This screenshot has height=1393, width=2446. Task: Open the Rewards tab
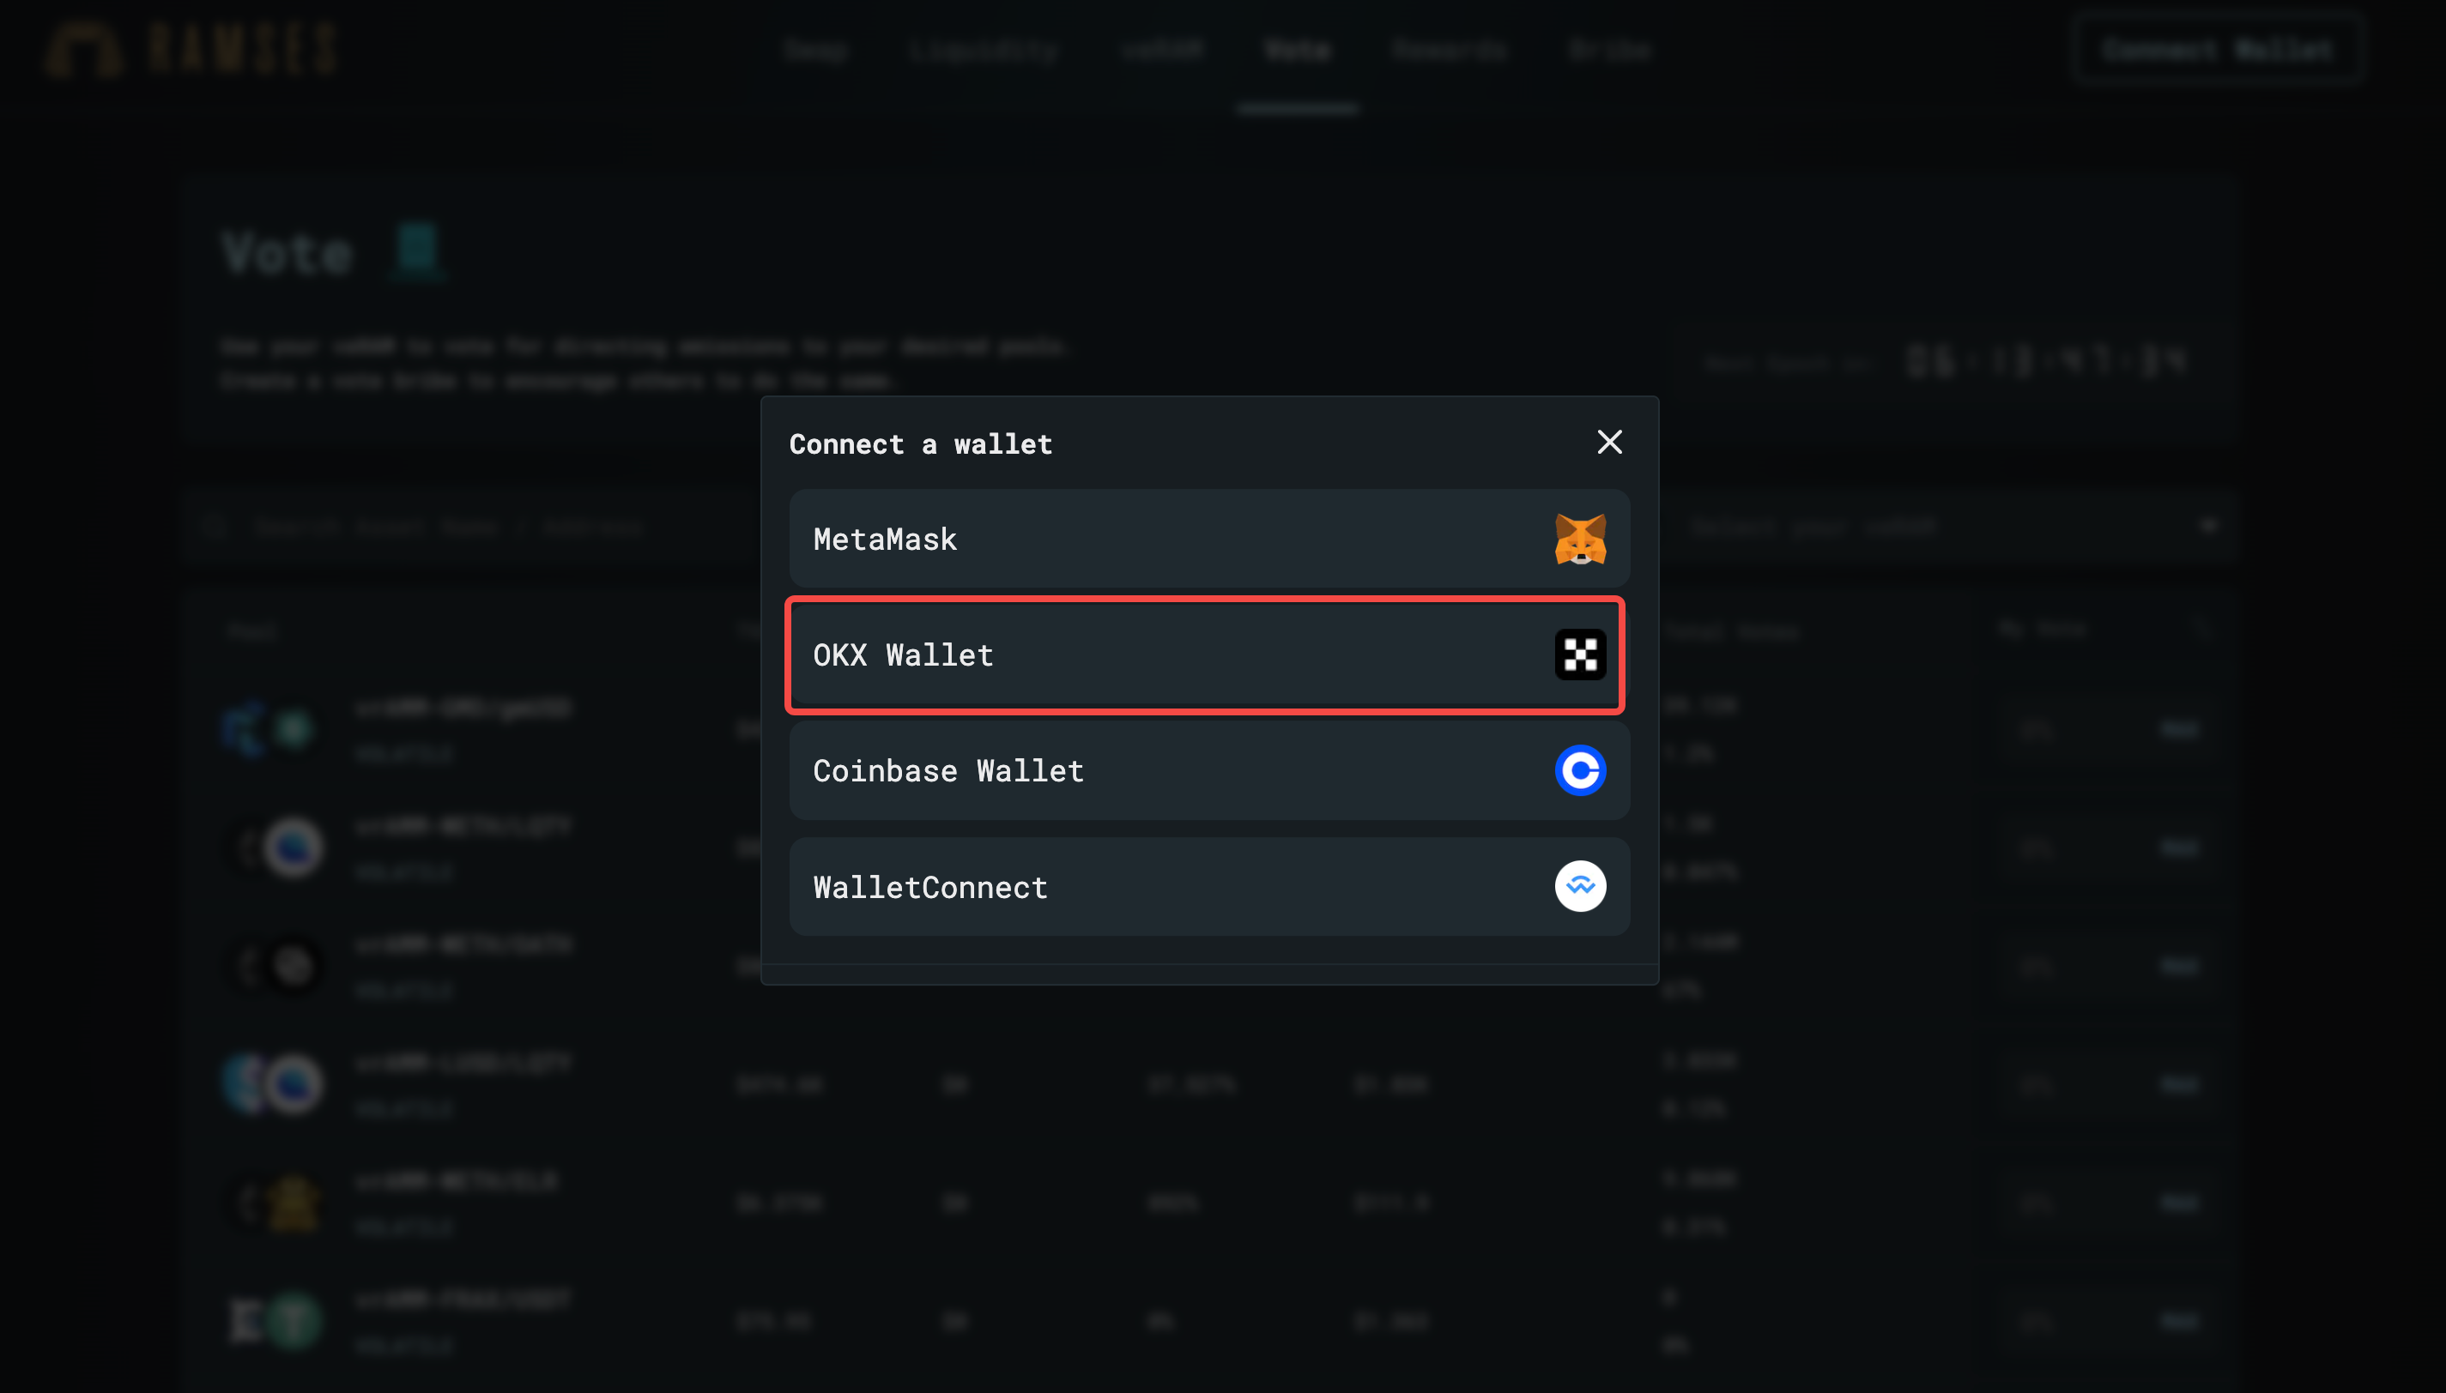(x=1449, y=50)
